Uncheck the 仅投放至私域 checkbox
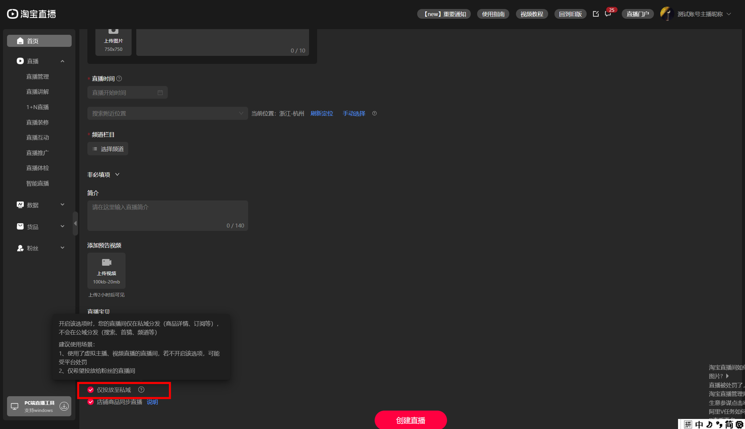The image size is (745, 429). [90, 390]
